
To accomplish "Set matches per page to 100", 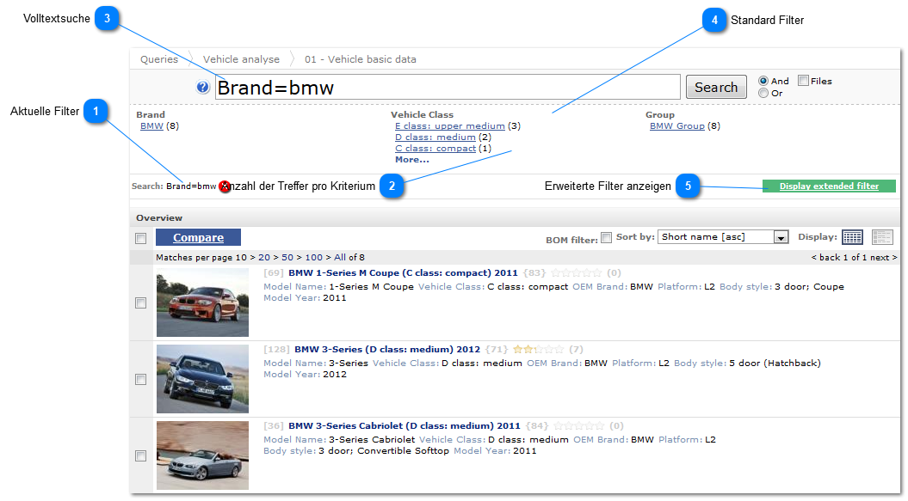I will click(x=314, y=258).
